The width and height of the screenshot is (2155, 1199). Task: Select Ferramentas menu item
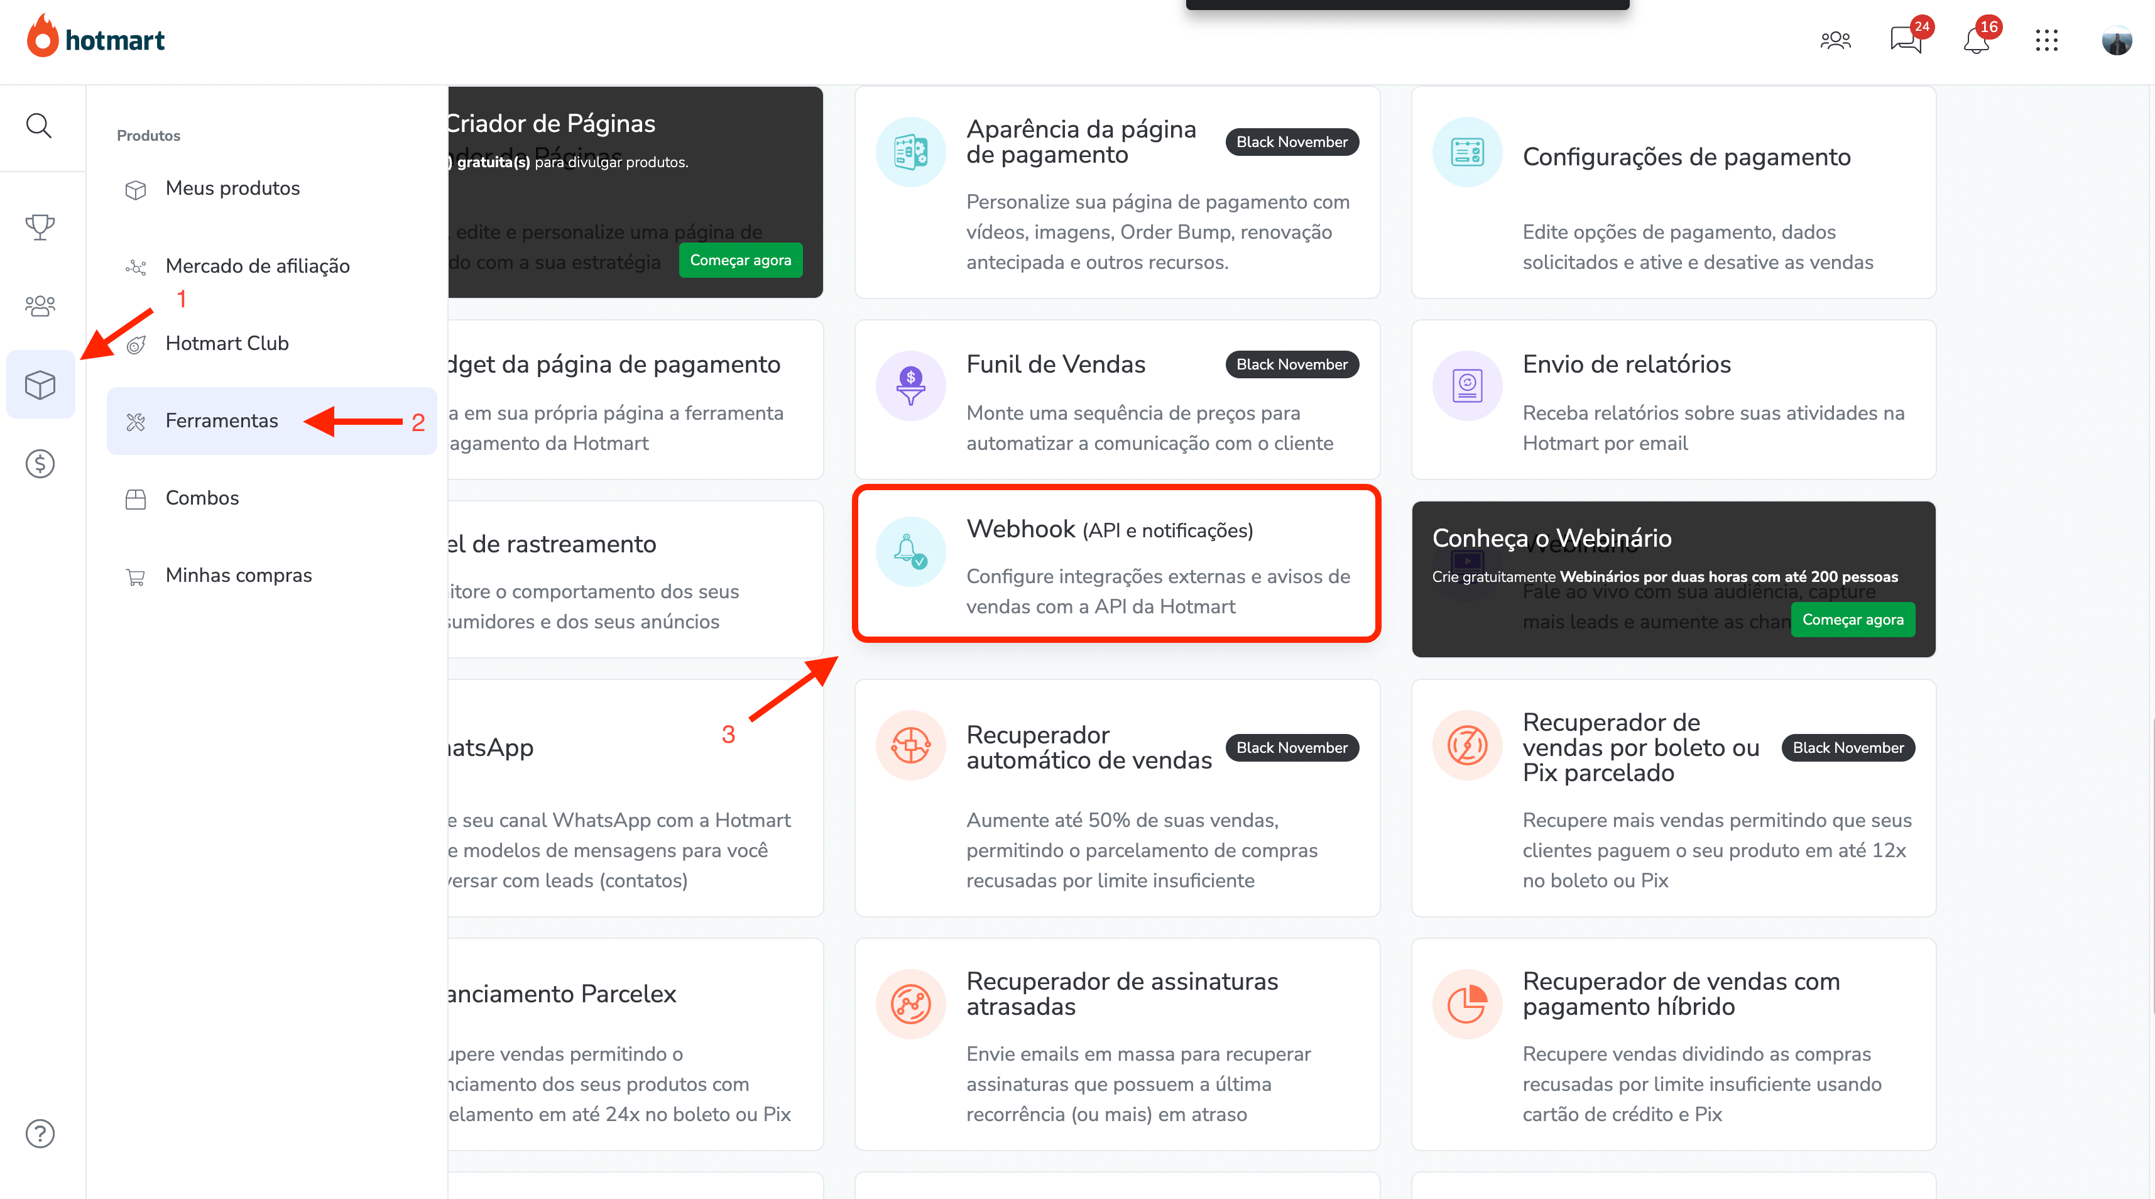click(x=272, y=421)
